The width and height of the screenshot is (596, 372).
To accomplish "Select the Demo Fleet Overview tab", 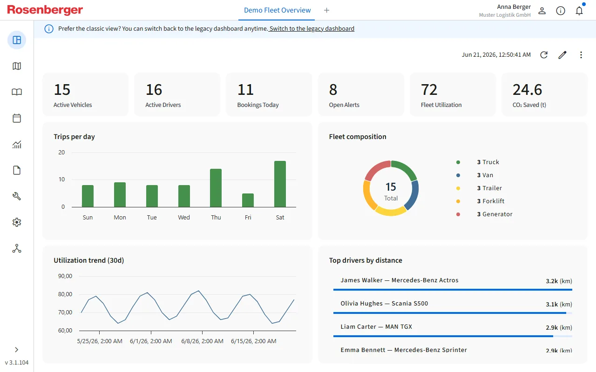I will [x=277, y=10].
